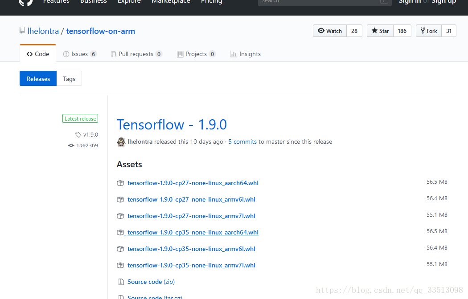This screenshot has height=299, width=468.
Task: Open the v1.9.0 tag link
Action: tap(90, 135)
